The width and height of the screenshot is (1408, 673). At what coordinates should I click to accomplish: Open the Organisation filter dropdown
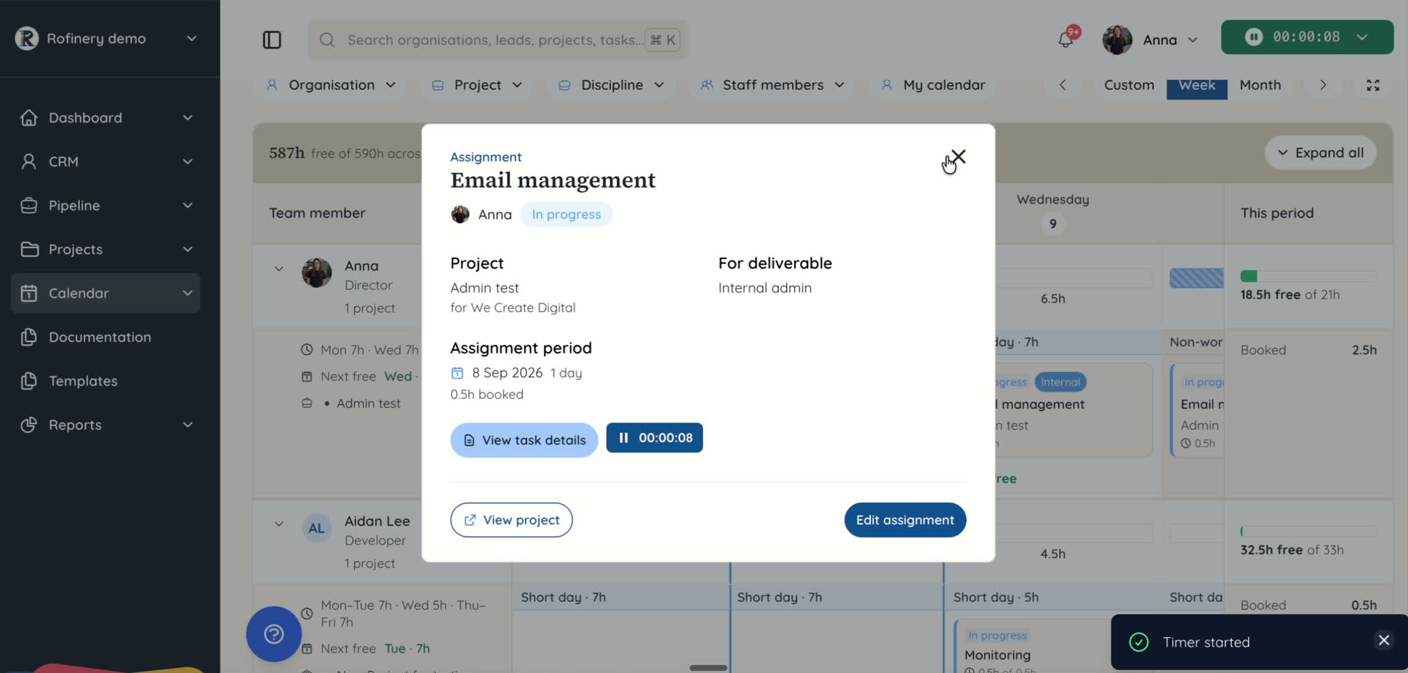(x=331, y=85)
